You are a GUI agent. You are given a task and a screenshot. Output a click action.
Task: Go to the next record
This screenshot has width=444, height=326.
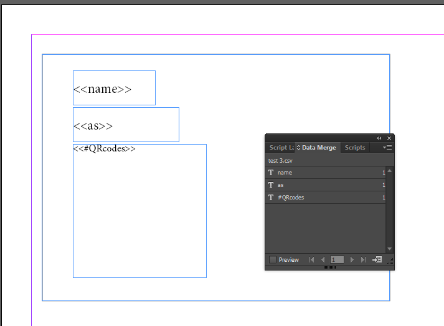(352, 260)
